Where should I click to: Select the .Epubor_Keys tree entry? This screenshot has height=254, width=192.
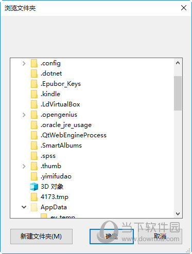pyautogui.click(x=61, y=84)
